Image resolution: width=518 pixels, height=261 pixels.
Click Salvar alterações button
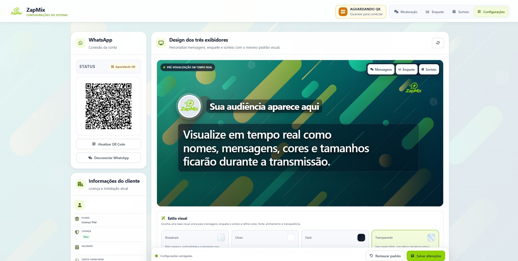(426, 256)
